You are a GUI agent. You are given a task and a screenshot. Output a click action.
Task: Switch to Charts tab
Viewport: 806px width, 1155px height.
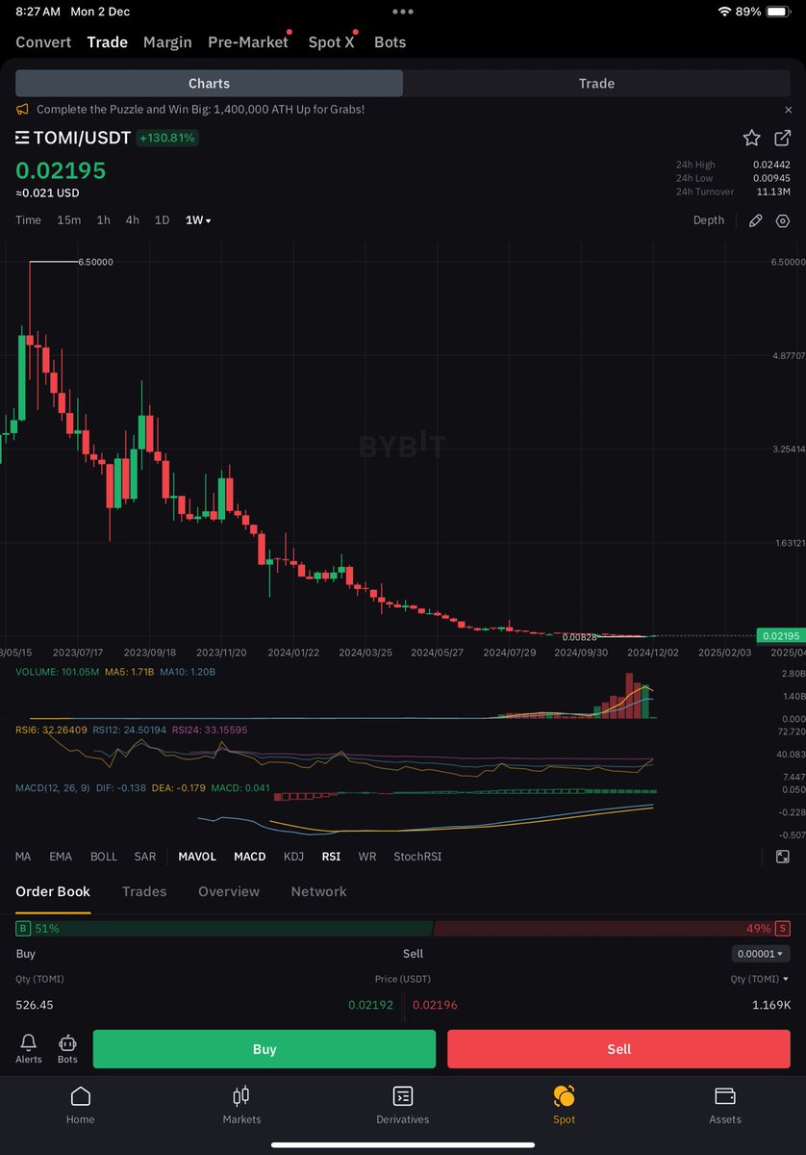210,84
